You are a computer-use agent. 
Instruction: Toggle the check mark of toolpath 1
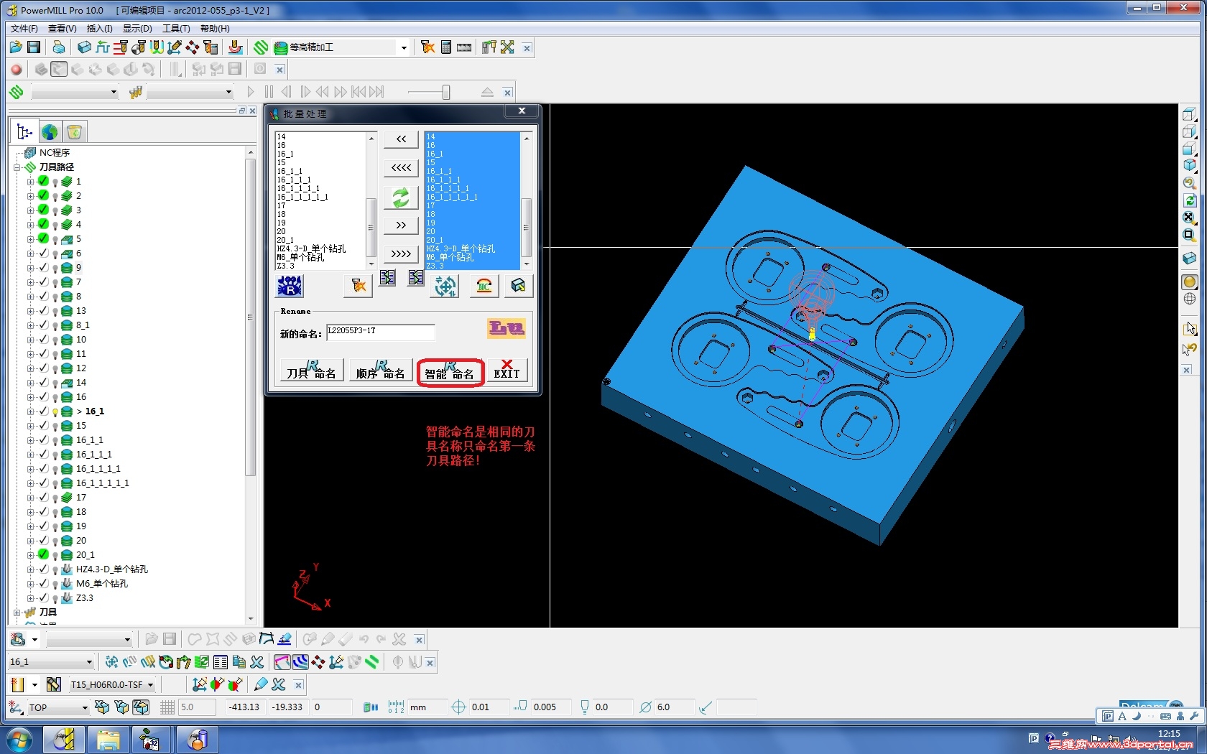pos(43,181)
